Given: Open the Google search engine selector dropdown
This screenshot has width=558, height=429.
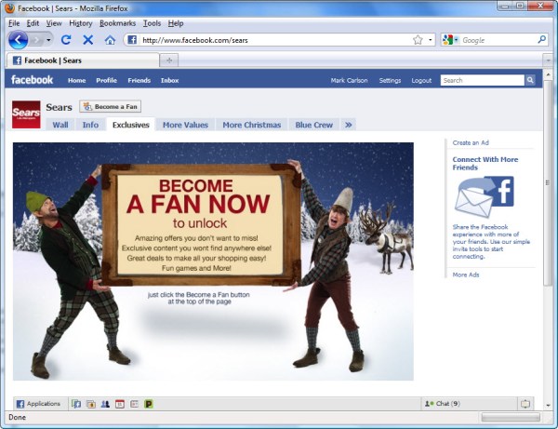Looking at the screenshot, I should 450,40.
